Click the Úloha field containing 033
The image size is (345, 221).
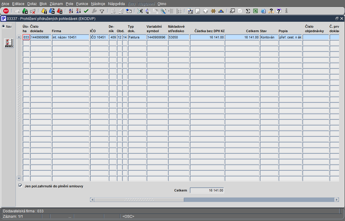point(26,37)
